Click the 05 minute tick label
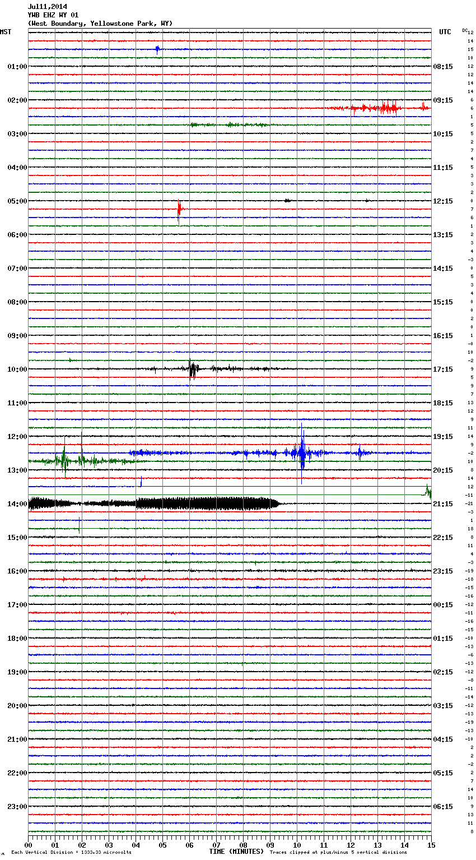 [162, 845]
